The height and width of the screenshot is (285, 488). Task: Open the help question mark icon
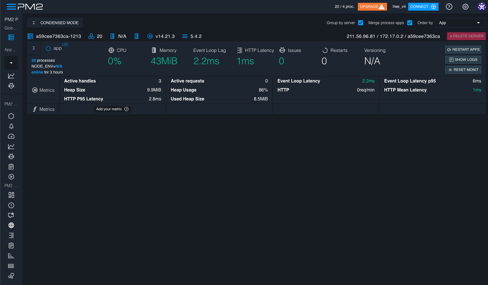coord(449,7)
